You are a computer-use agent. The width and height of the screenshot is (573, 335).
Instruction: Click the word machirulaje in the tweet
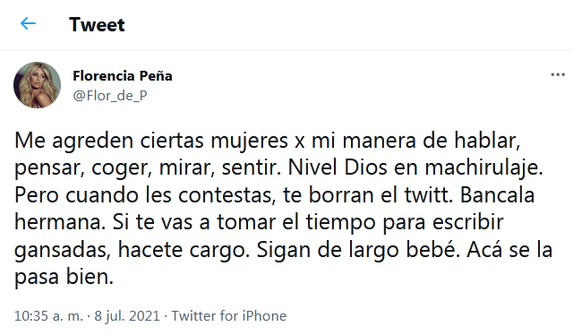[x=483, y=167]
